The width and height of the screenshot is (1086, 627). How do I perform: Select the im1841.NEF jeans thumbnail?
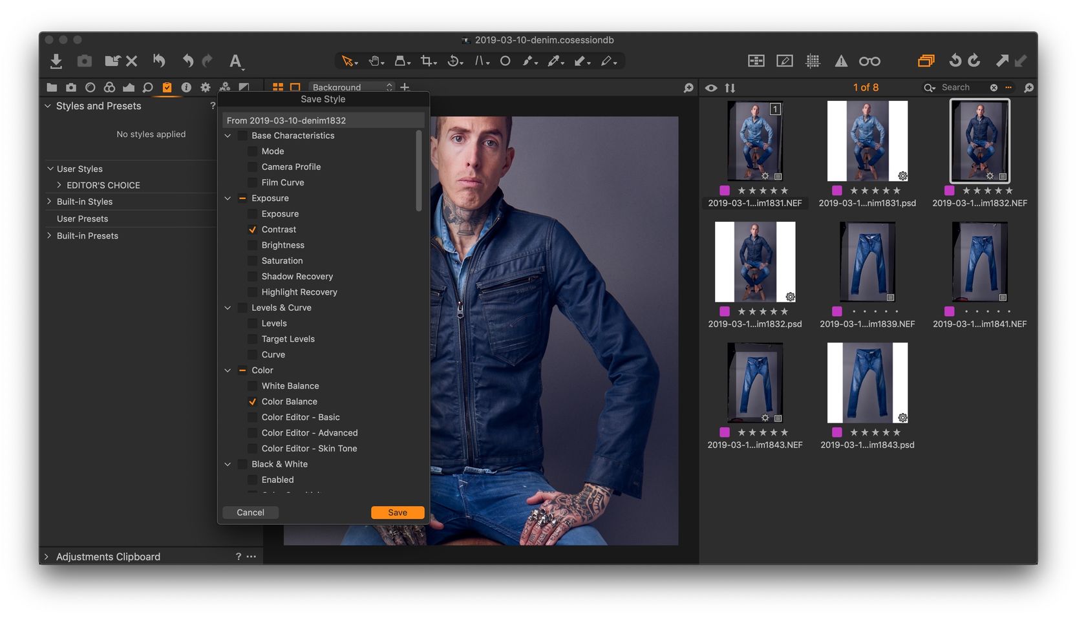pos(979,262)
